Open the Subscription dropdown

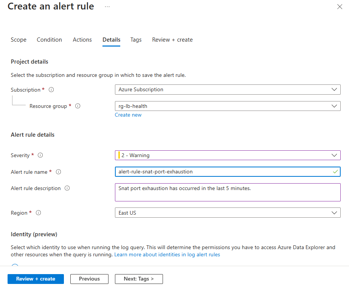(227, 90)
